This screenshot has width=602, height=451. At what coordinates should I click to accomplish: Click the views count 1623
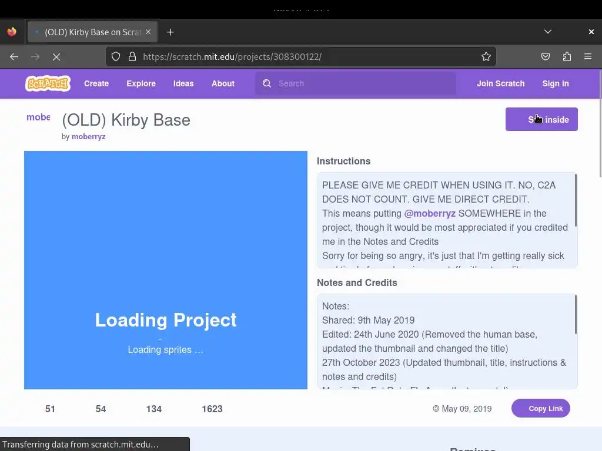point(212,409)
